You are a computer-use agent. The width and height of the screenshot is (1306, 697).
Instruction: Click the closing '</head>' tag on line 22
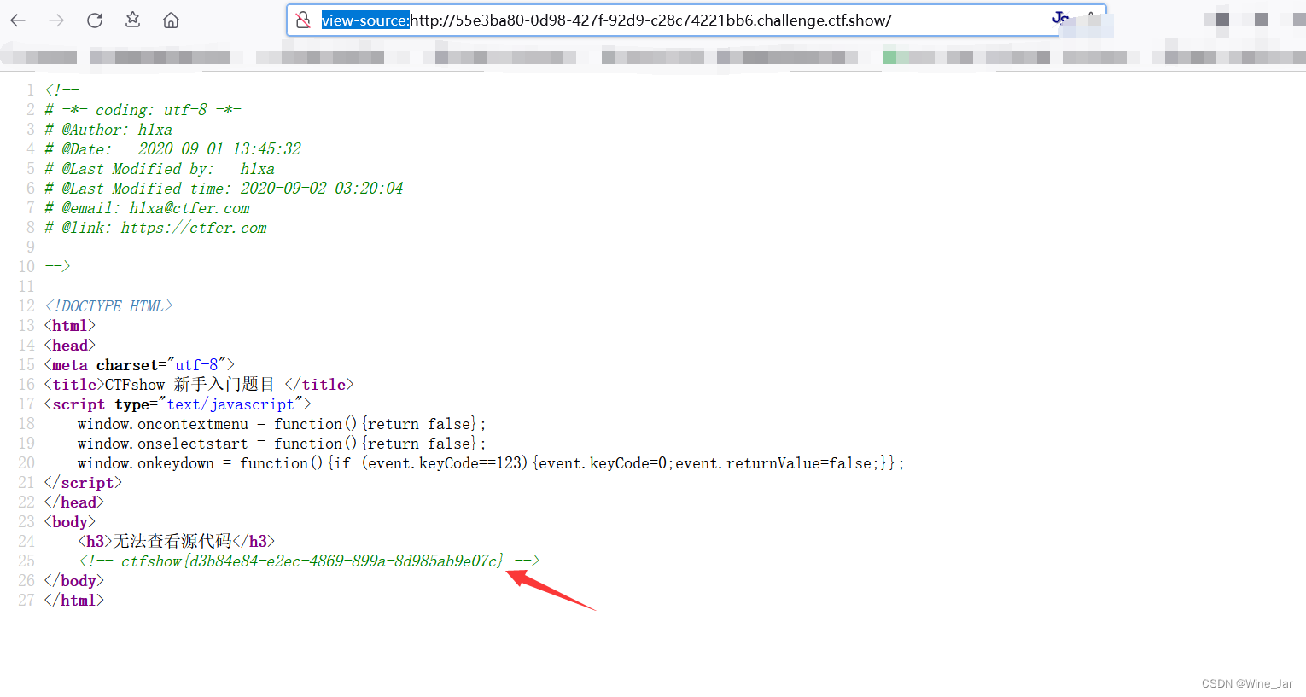click(x=74, y=502)
